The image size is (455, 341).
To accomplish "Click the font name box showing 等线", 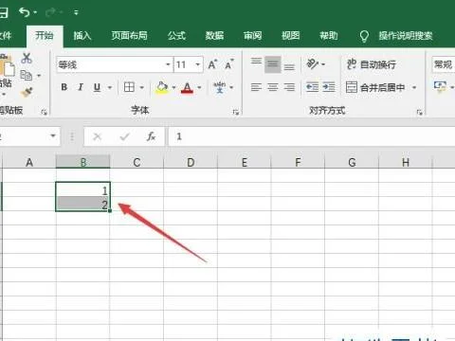I will point(111,64).
